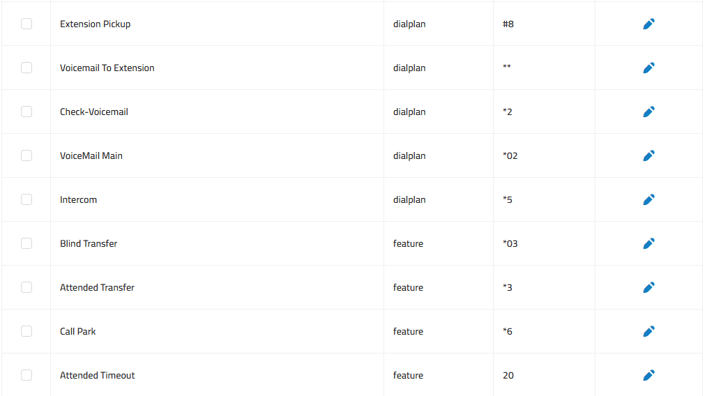Open edit for Check-Voicemail row

click(x=648, y=112)
